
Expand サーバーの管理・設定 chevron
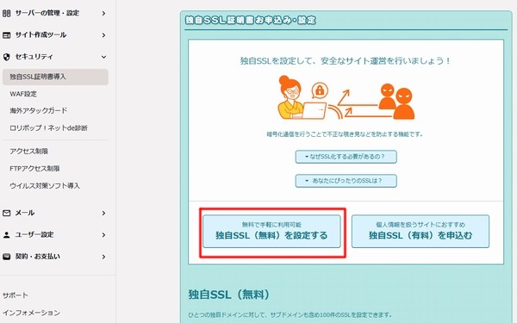point(103,13)
